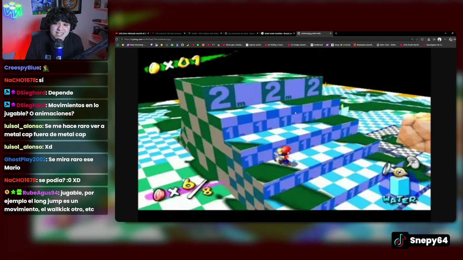Open the browser profile avatar
This screenshot has width=463, height=260.
pos(439,39)
